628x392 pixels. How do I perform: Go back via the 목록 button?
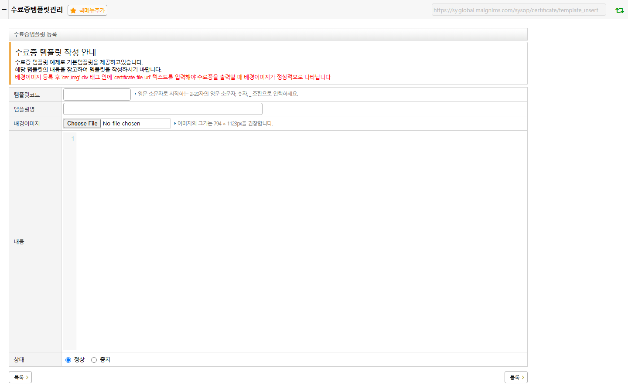pos(20,377)
